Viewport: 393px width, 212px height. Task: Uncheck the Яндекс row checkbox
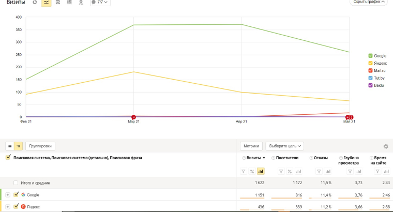pyautogui.click(x=16, y=207)
